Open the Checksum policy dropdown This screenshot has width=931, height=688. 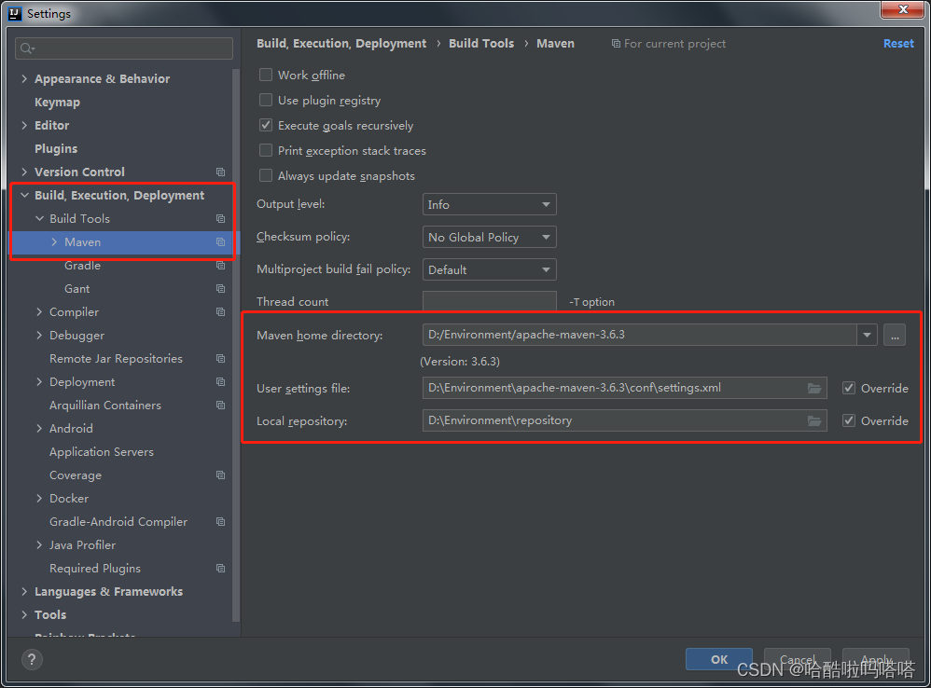[x=489, y=237]
